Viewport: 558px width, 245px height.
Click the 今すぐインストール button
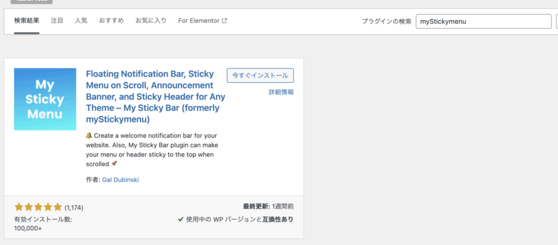[x=260, y=75]
